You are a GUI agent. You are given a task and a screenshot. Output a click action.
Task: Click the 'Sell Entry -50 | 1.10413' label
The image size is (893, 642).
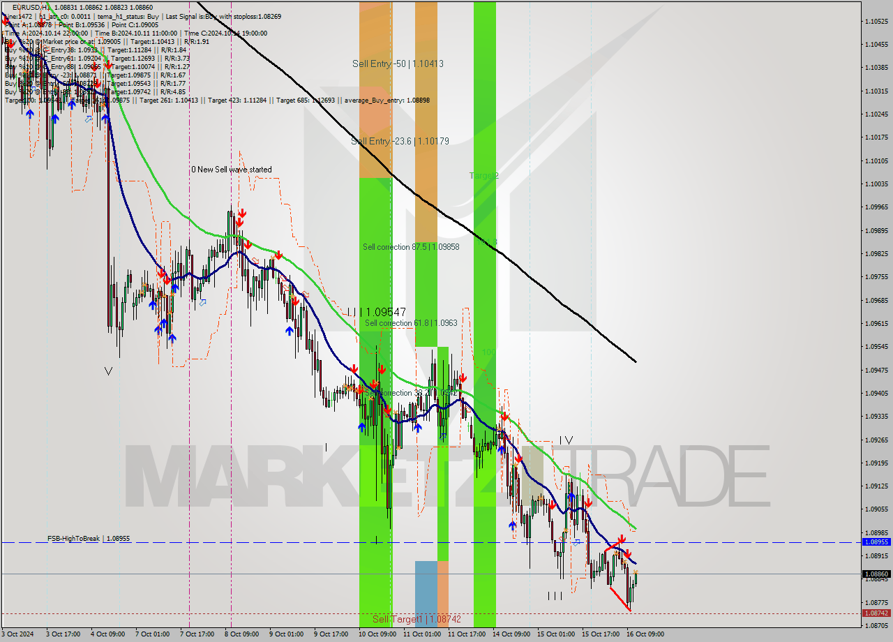click(x=398, y=64)
